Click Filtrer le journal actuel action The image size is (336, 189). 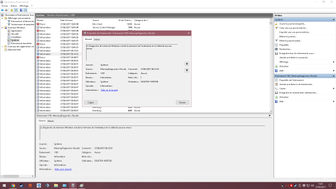point(290,41)
